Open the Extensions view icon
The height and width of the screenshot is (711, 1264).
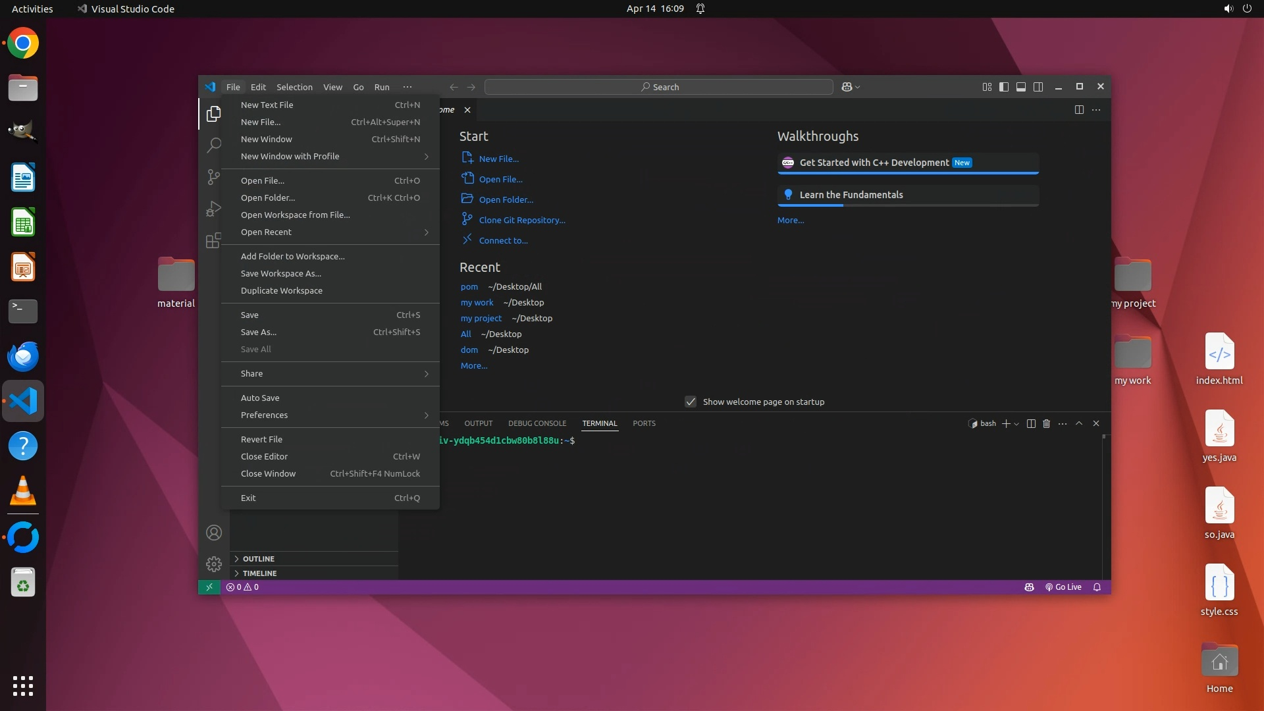[213, 241]
